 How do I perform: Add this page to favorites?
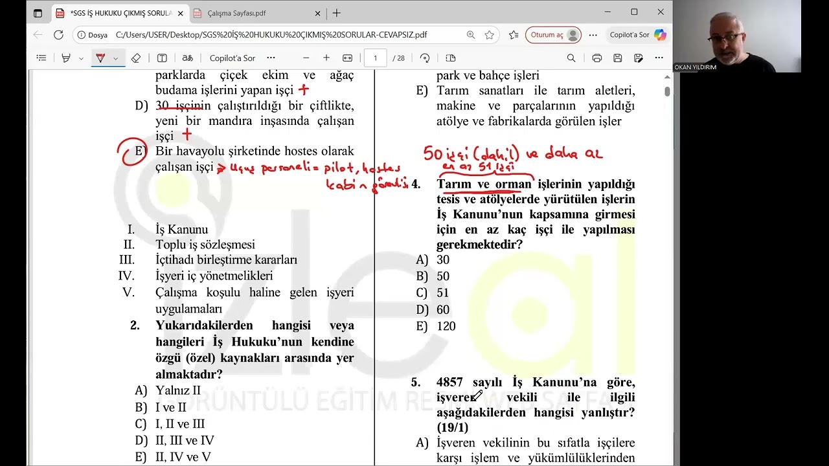click(x=489, y=35)
